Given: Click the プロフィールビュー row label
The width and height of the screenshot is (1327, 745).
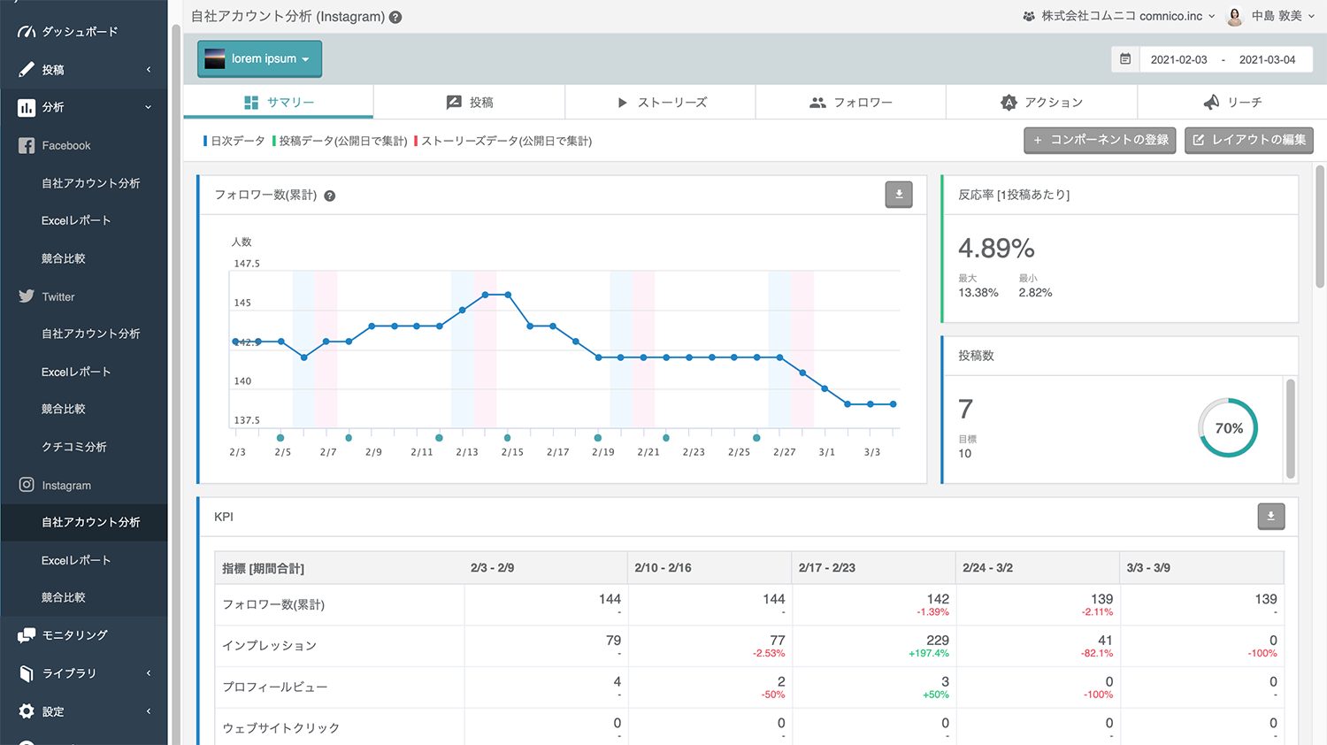Looking at the screenshot, I should pos(275,687).
